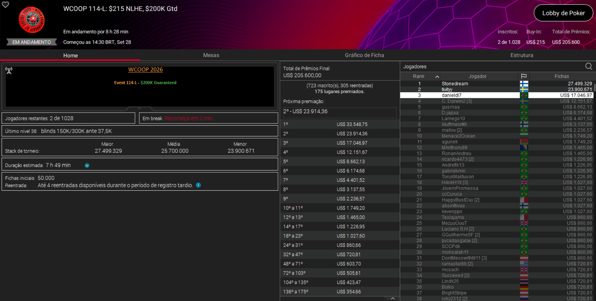Open the Estrutura tab

tap(522, 55)
